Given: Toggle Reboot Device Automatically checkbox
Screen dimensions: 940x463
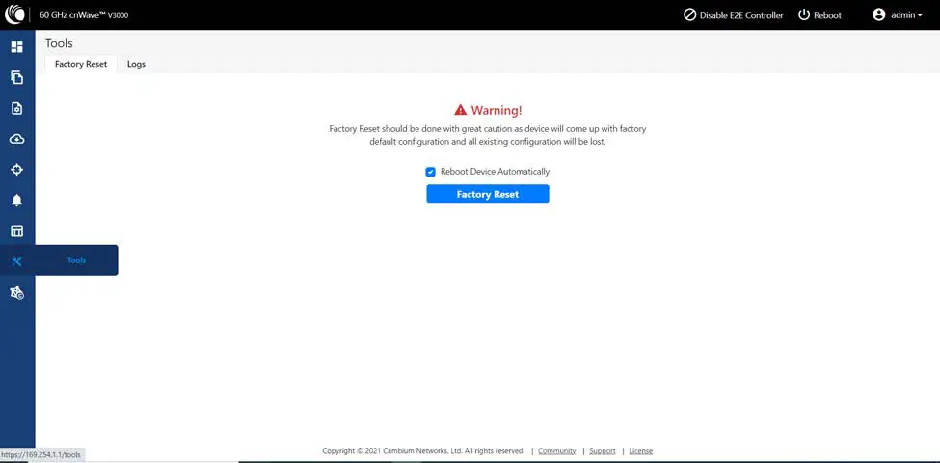Looking at the screenshot, I should (430, 172).
